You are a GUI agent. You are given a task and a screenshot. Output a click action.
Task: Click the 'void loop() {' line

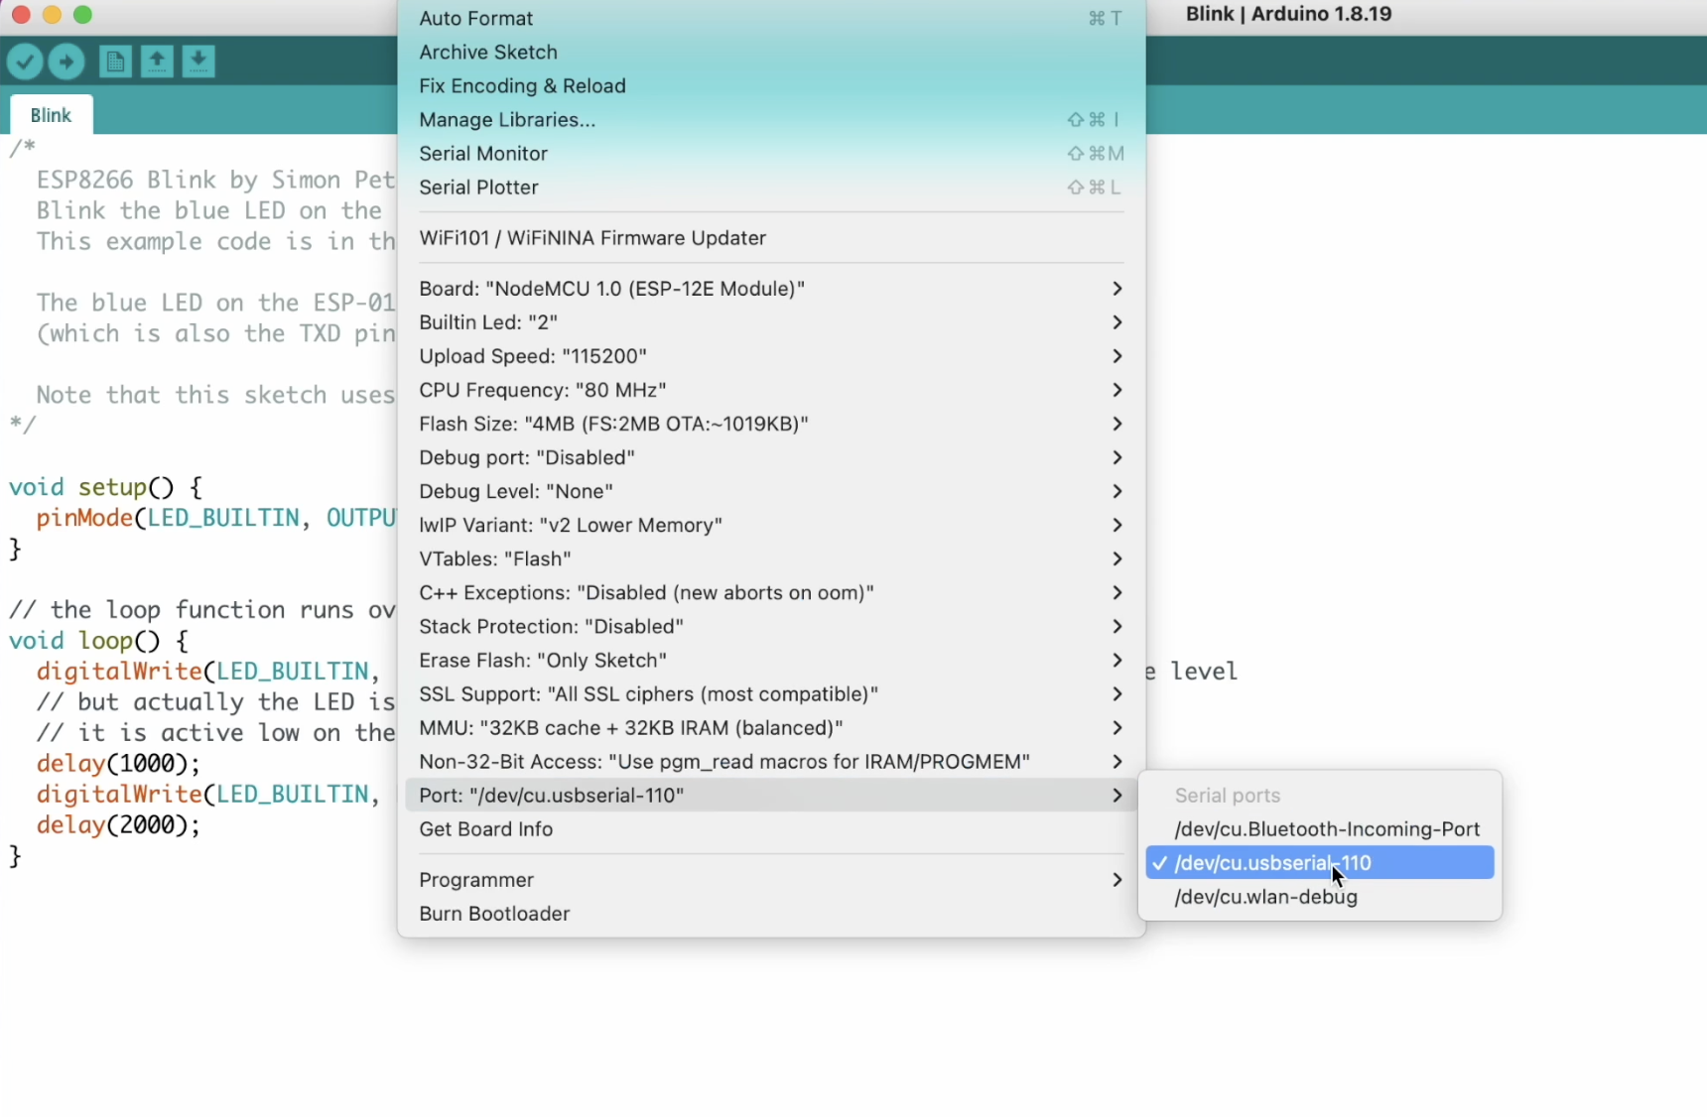(98, 640)
